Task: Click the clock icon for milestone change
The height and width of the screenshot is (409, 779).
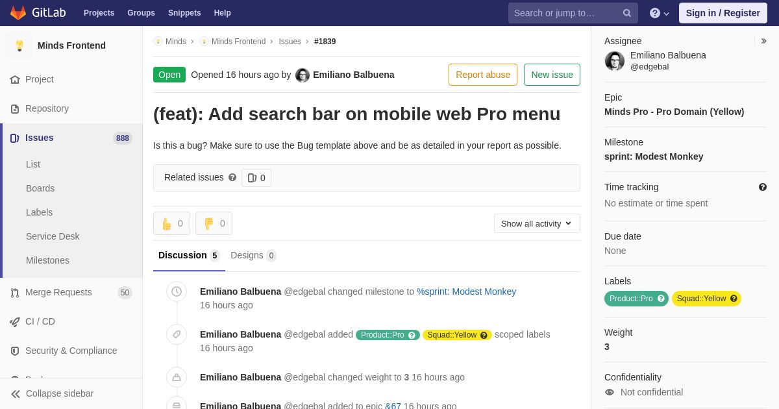Action: coord(177,291)
